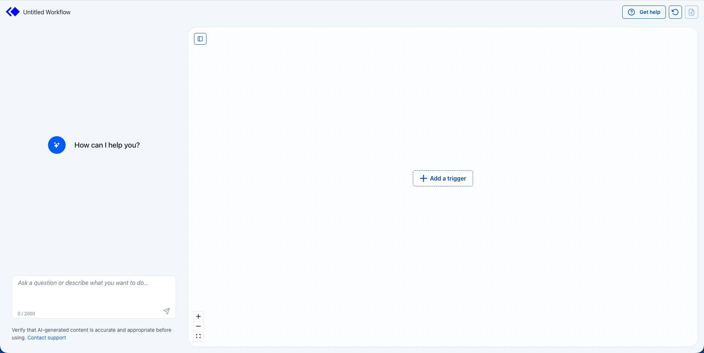Click the question mark help icon
The height and width of the screenshot is (353, 704).
tap(631, 12)
